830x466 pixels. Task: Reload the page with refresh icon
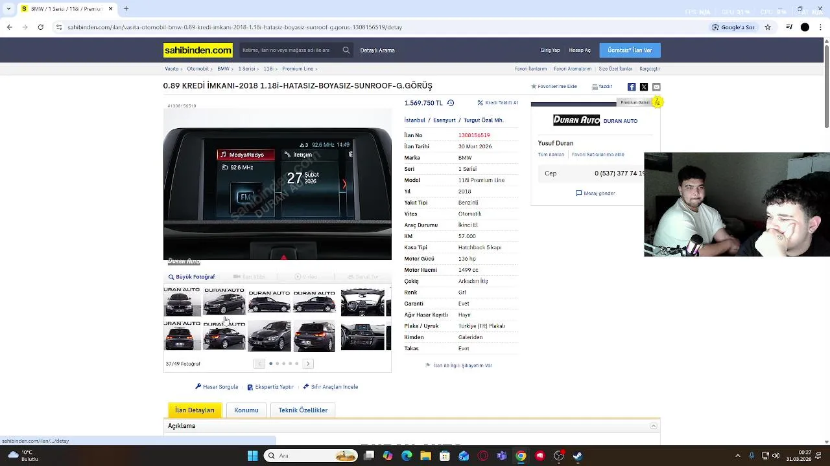[x=40, y=27]
